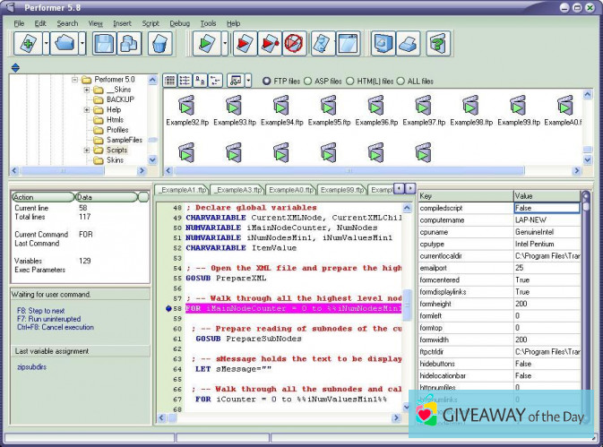Expand the Scripts folder in tree

tap(87, 150)
